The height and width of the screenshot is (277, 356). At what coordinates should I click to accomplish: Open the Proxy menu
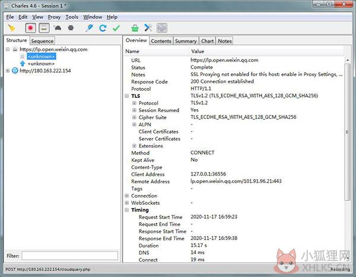pyautogui.click(x=54, y=17)
